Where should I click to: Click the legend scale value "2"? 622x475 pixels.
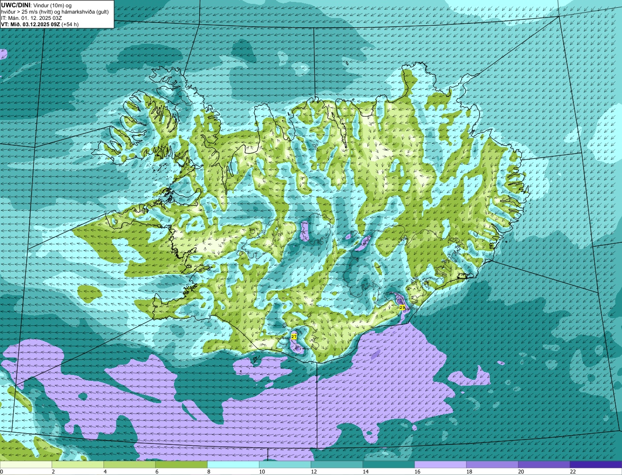point(53,472)
